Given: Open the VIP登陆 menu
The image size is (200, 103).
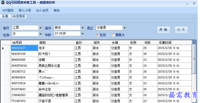Looking at the screenshot, I should pyautogui.click(x=8, y=11).
